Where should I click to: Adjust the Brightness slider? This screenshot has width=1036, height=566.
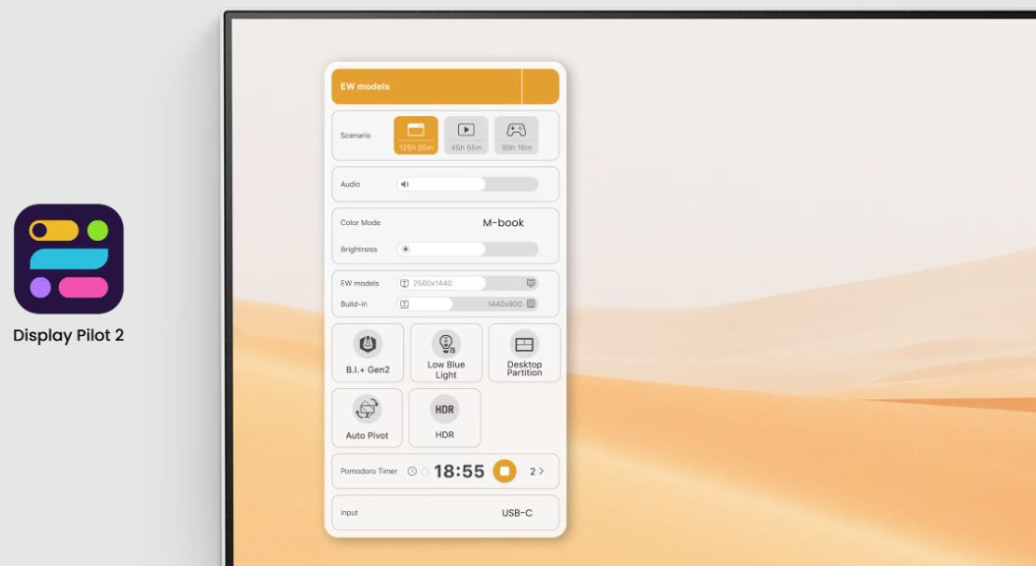pyautogui.click(x=467, y=249)
